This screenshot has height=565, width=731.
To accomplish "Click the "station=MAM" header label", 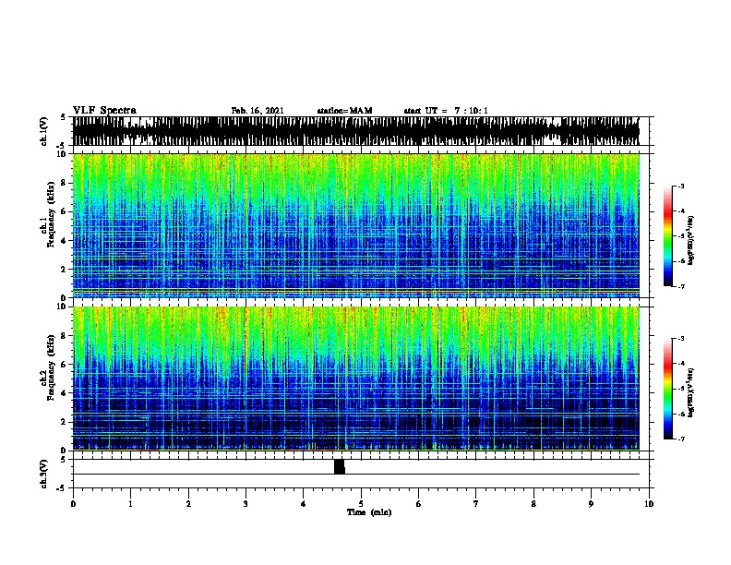I will [x=344, y=111].
